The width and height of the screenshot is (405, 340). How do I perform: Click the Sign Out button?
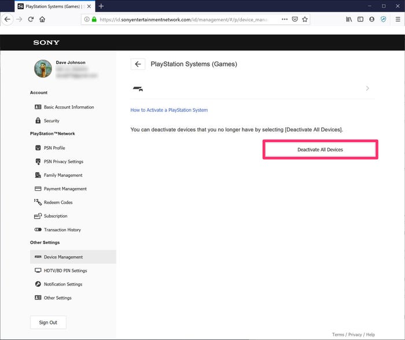coord(48,323)
